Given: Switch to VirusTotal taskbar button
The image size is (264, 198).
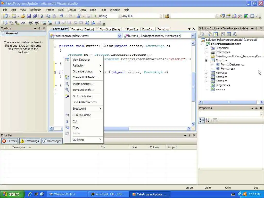Looking at the screenshot, I should coord(109,194).
